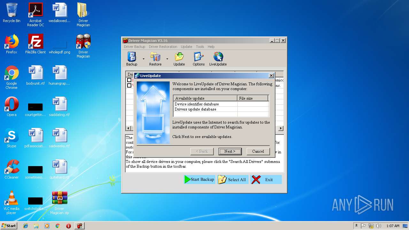
Task: Select the wedallowed document icon
Action: [59, 13]
